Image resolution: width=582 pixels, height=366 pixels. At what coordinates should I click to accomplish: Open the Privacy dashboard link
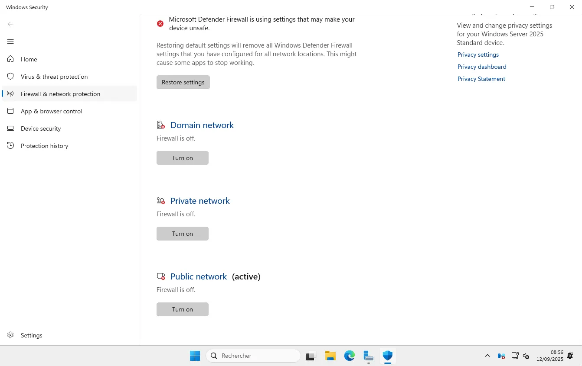[481, 67]
